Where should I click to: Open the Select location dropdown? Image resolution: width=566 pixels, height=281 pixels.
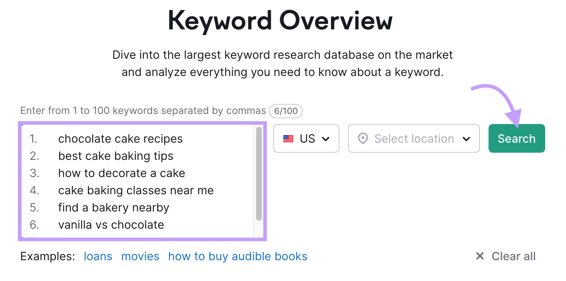pos(413,138)
